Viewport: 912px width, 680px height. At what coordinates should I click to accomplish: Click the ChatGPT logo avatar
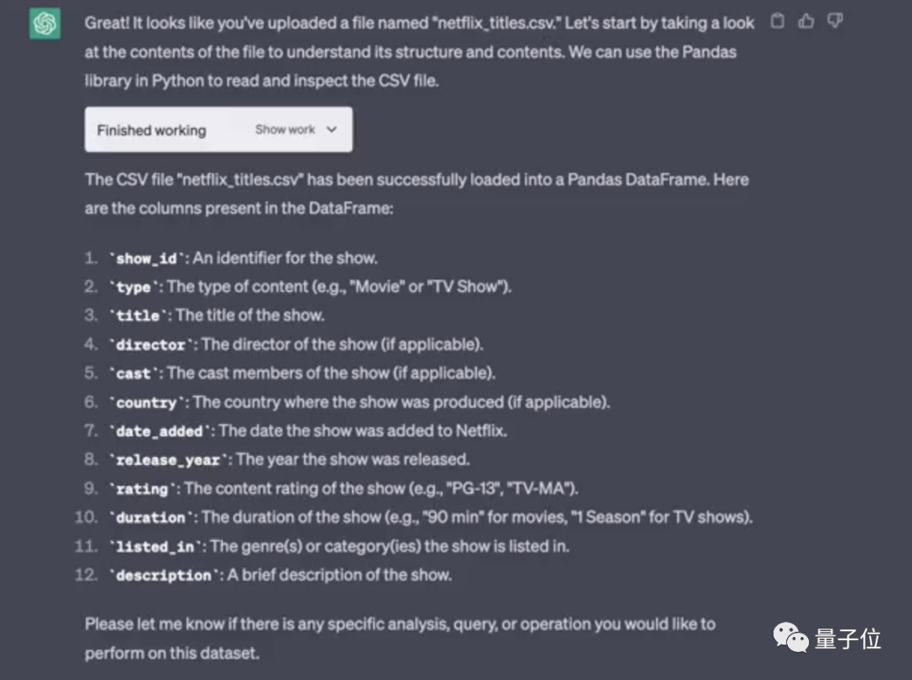[x=45, y=24]
